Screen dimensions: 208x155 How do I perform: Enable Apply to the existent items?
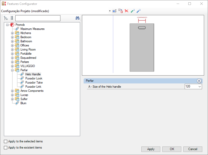5,148
